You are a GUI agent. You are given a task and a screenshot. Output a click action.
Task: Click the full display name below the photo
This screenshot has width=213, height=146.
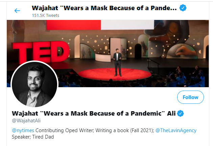(x=94, y=114)
